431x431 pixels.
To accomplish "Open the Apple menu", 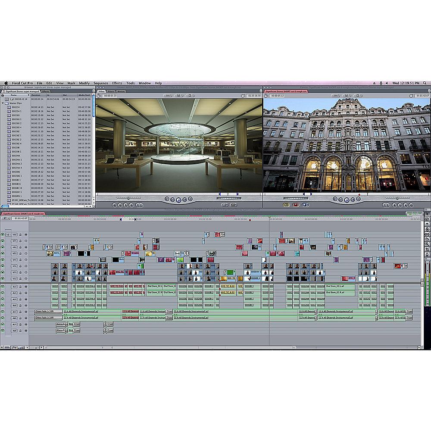I will 6,83.
